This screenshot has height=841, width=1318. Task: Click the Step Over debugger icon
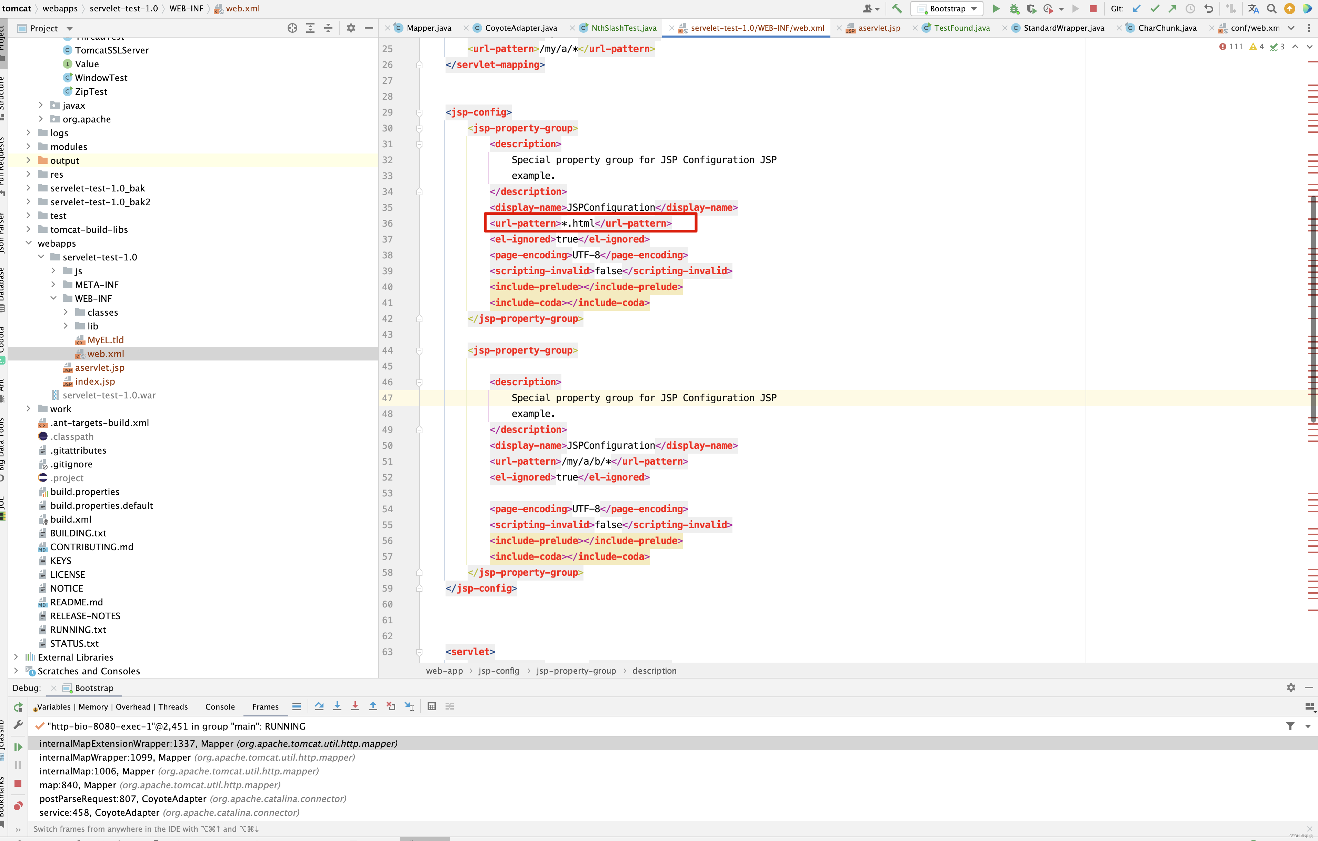pyautogui.click(x=319, y=706)
